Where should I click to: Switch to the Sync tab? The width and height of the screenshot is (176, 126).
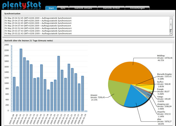[x=63, y=8]
